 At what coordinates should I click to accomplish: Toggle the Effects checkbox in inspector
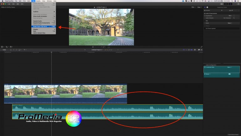(x=205, y=26)
